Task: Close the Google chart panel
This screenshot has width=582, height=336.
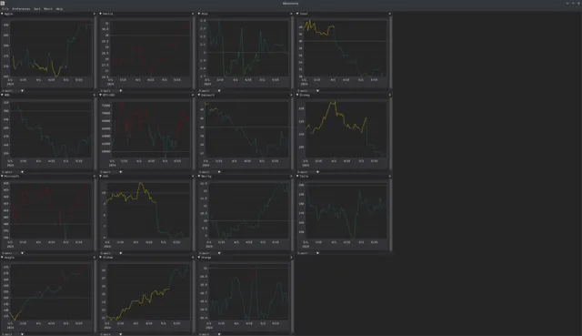Action: (x=95, y=257)
